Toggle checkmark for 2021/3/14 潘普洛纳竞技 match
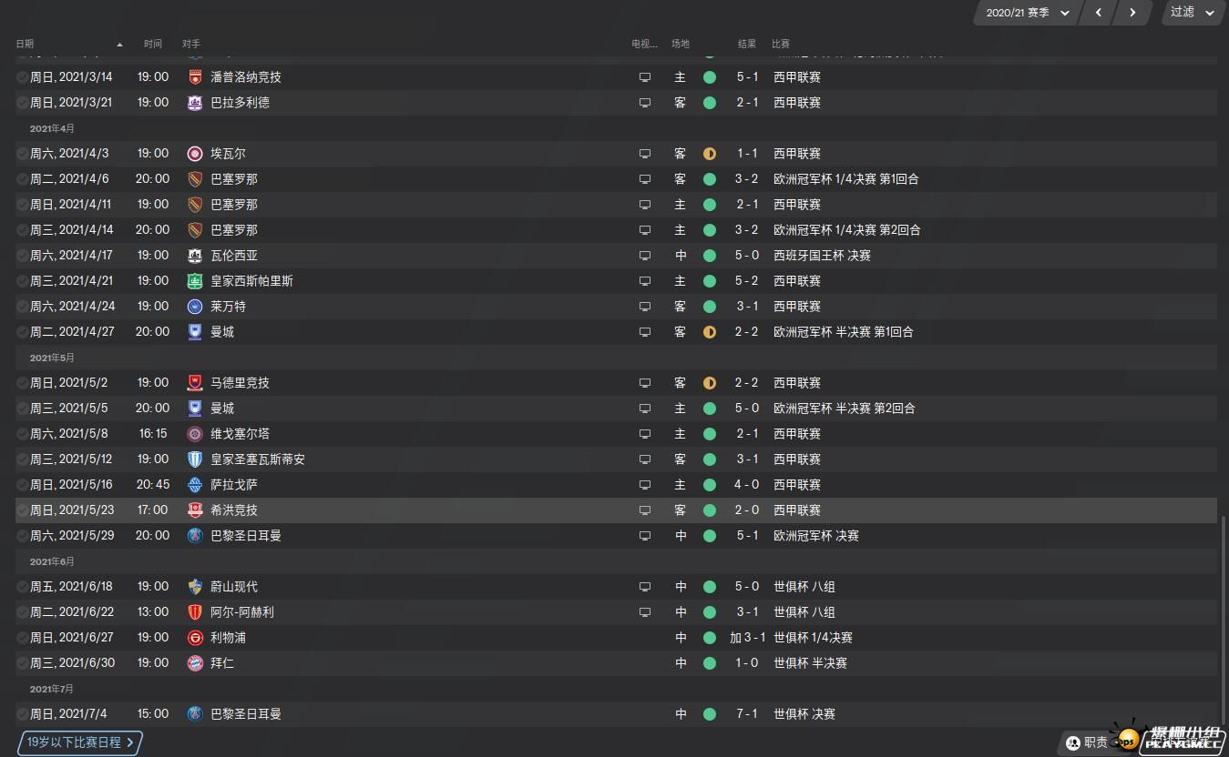This screenshot has width=1229, height=757. (x=22, y=77)
